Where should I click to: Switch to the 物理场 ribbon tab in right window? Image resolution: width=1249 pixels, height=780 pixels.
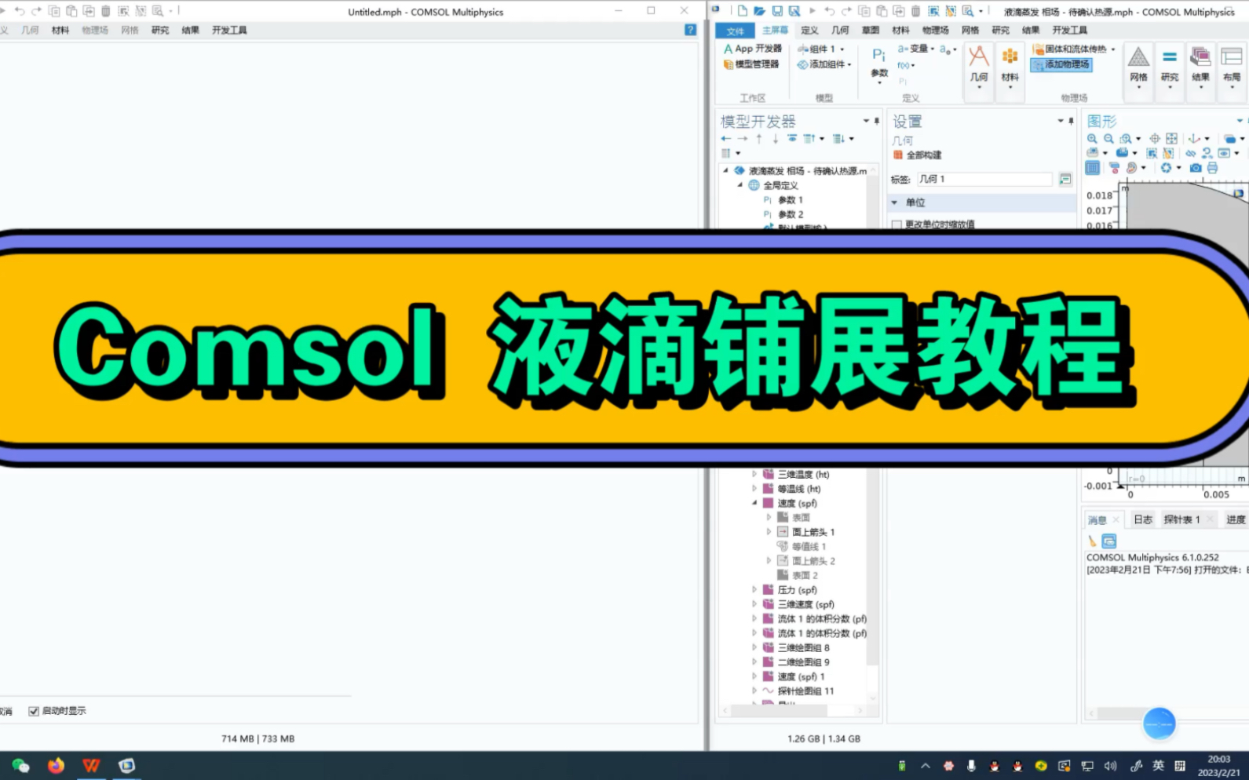(x=935, y=31)
